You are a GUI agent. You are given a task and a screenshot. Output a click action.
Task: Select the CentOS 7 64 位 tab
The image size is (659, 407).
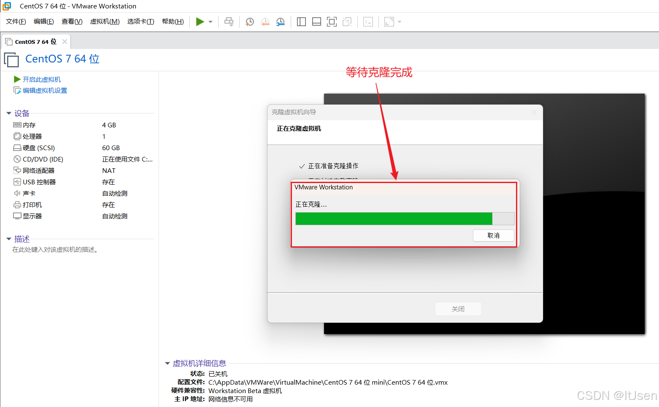click(35, 42)
